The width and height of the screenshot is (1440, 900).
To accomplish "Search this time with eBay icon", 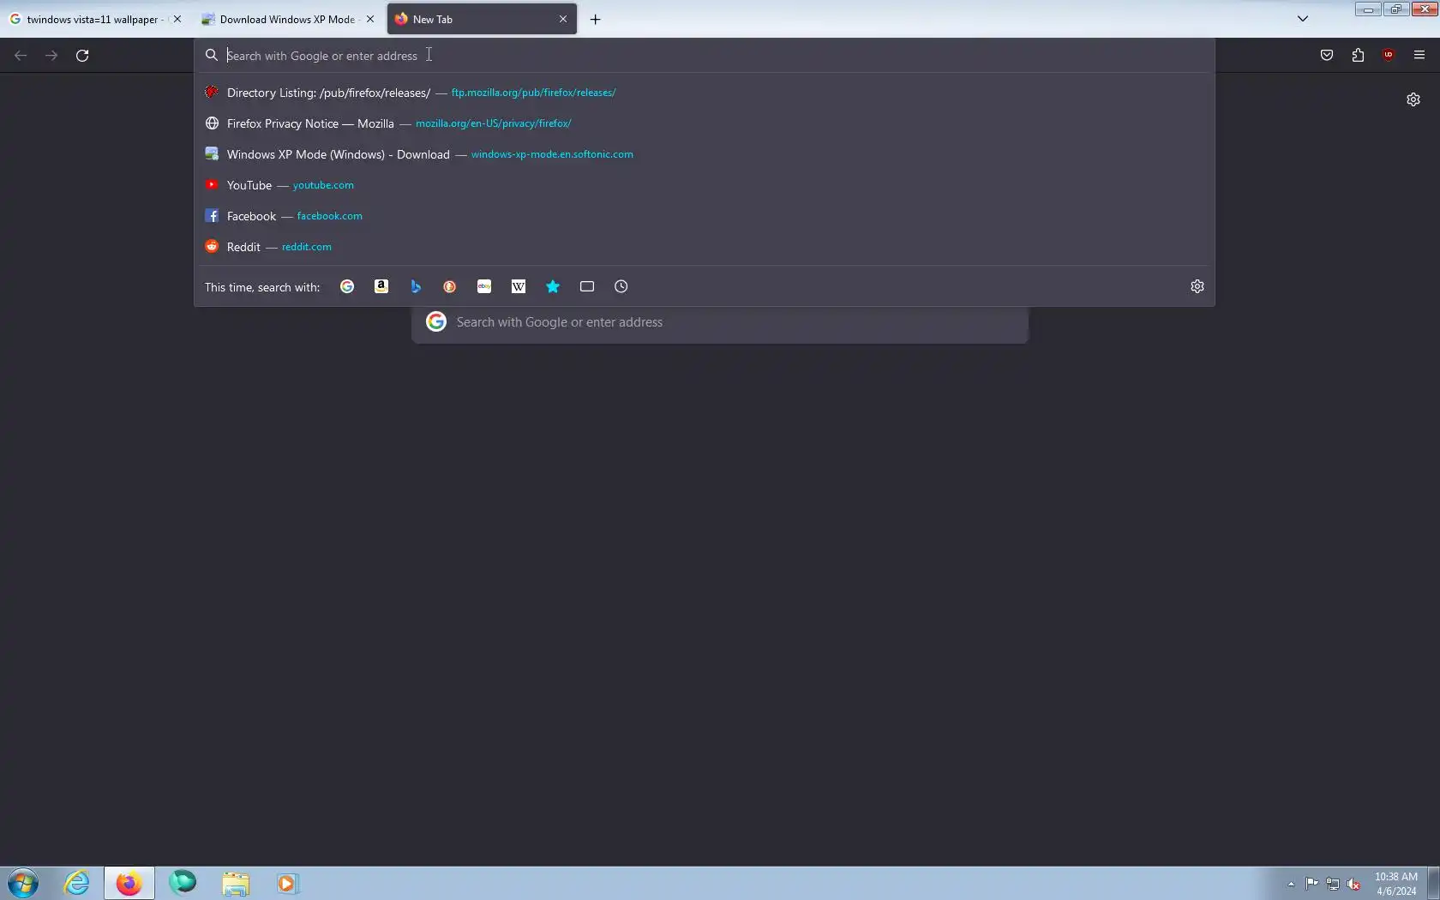I will pyautogui.click(x=484, y=286).
